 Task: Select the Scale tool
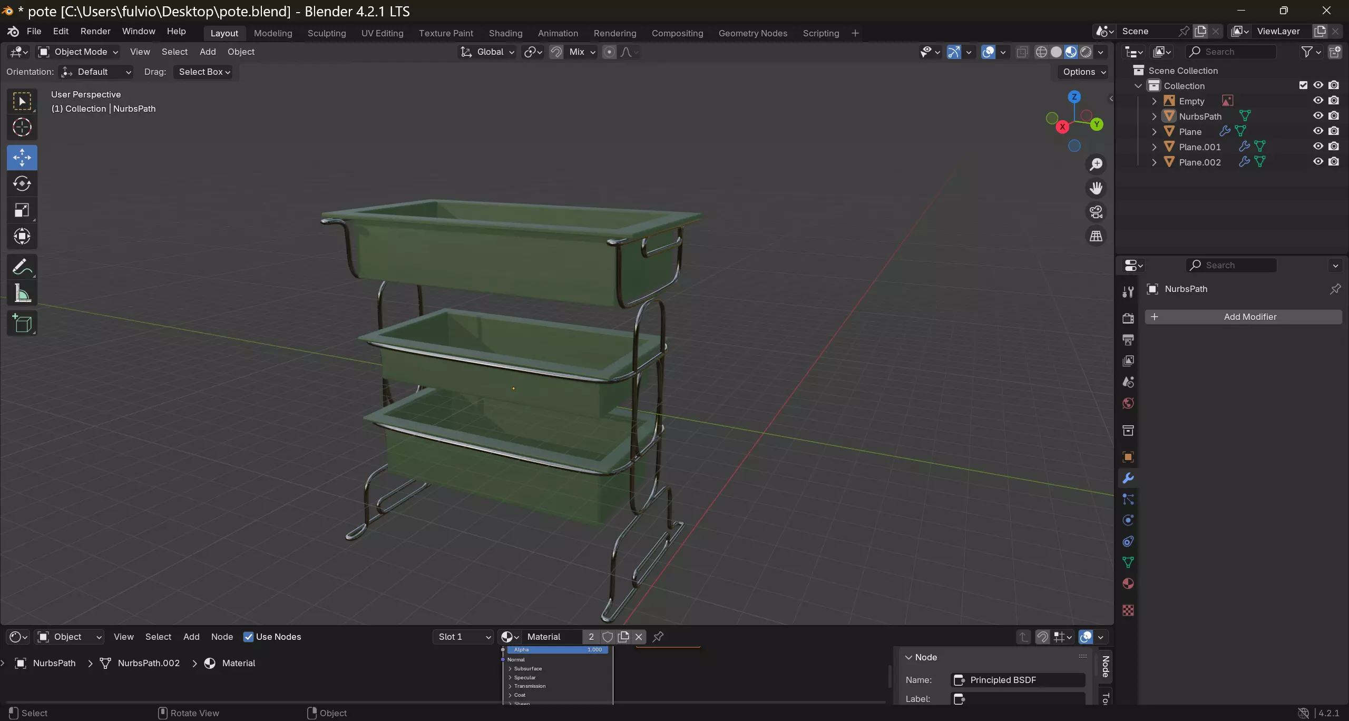click(x=22, y=210)
